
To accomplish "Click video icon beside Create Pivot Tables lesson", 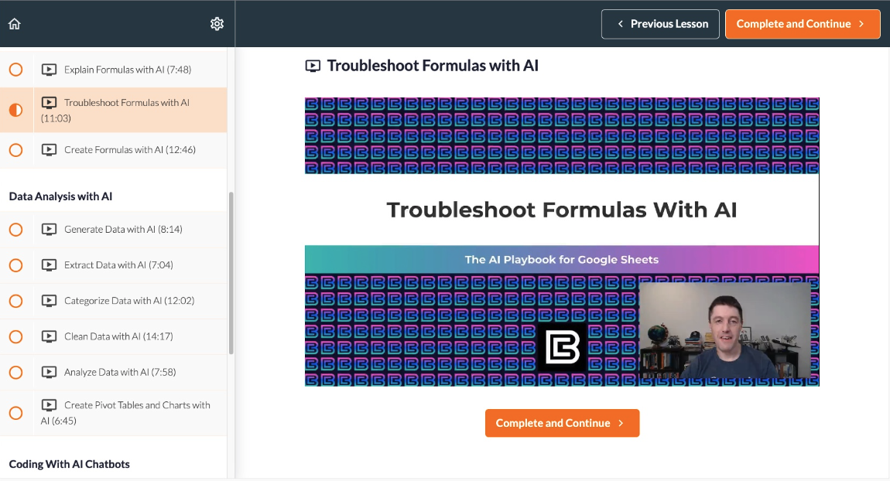I will point(50,405).
